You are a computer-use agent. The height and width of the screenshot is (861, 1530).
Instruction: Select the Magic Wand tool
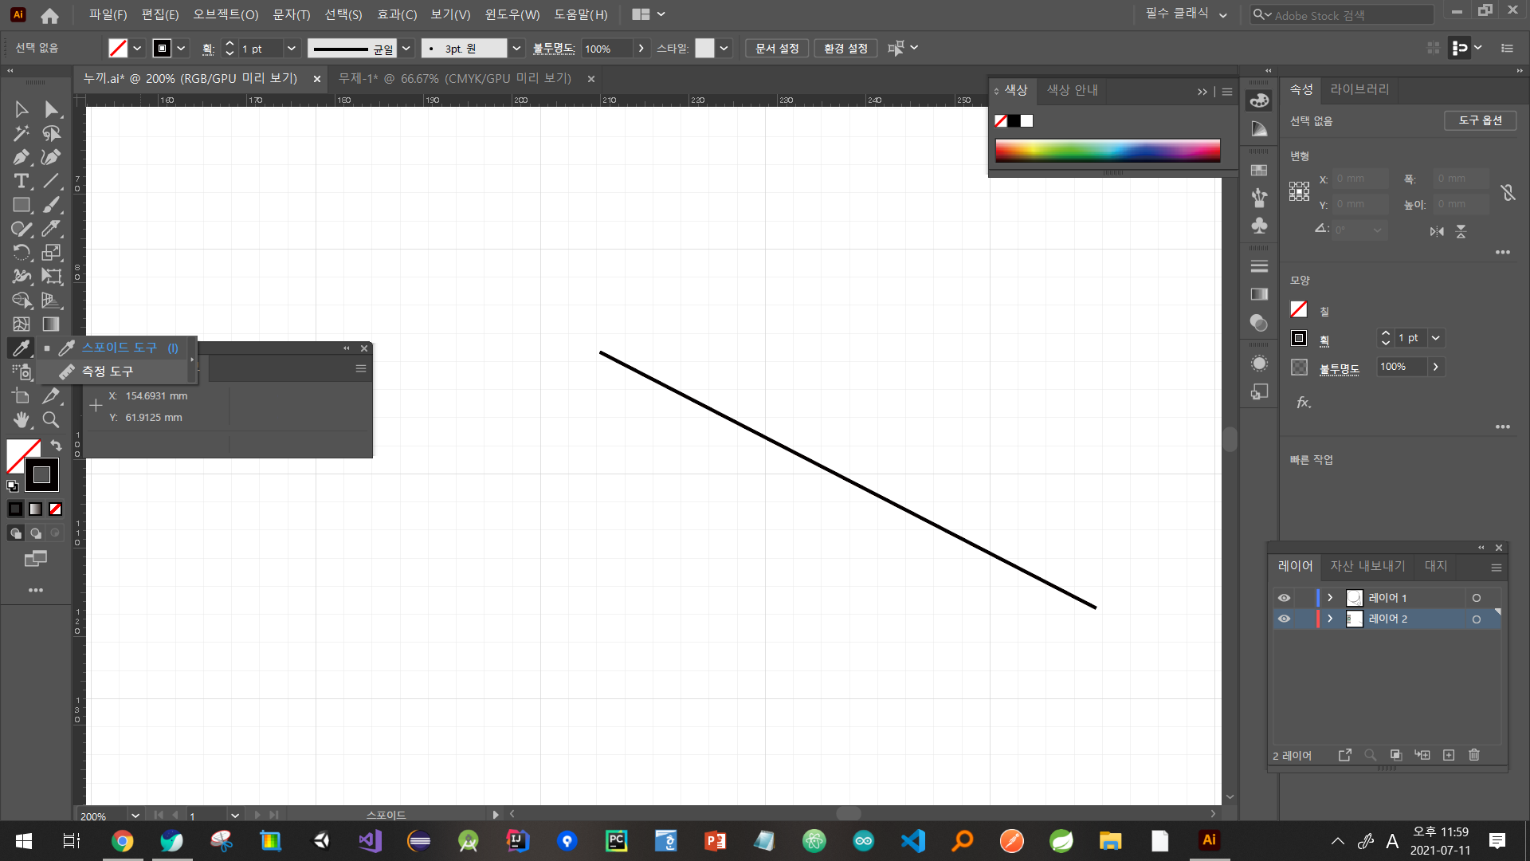tap(22, 133)
